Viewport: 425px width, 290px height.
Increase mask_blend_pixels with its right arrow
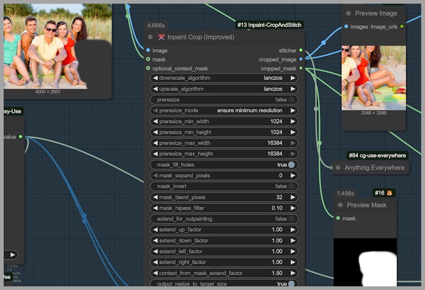[x=293, y=197]
